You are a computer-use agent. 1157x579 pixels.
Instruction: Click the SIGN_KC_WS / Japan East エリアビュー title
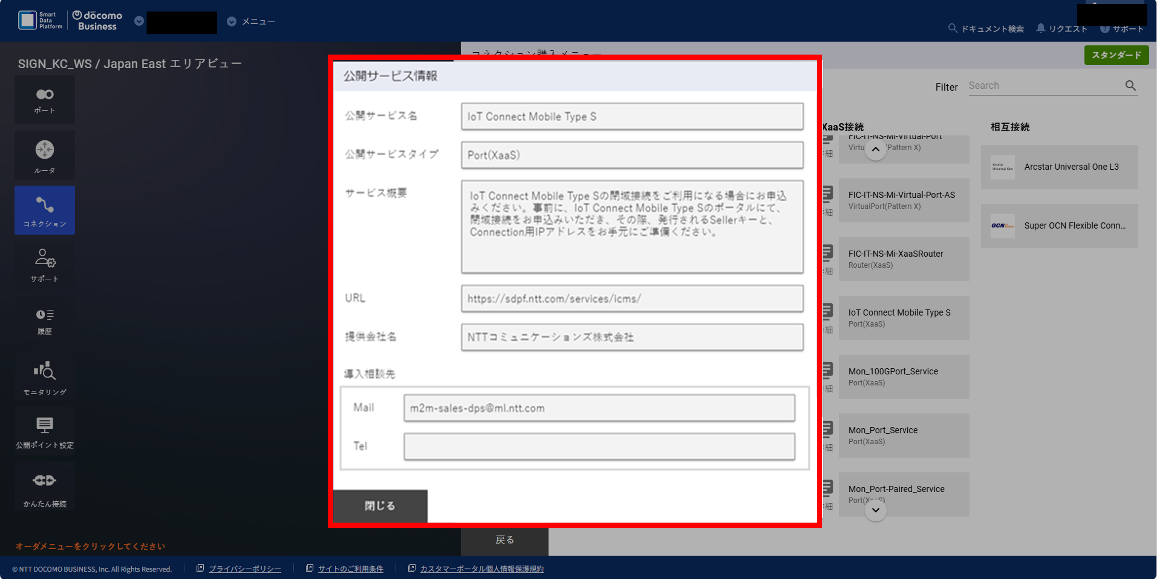[x=130, y=64]
